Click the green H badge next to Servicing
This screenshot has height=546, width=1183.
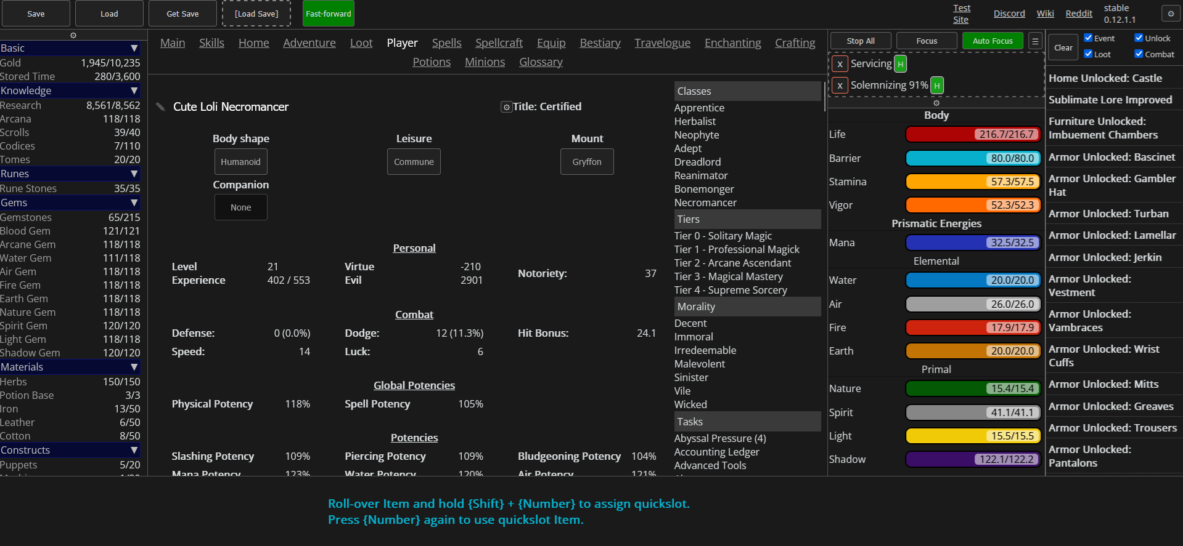[900, 64]
